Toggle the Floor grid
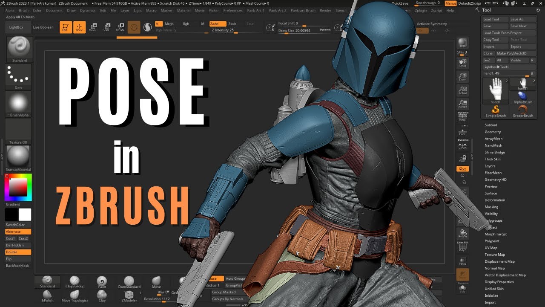Image resolution: width=545 pixels, height=307 pixels. (463, 131)
